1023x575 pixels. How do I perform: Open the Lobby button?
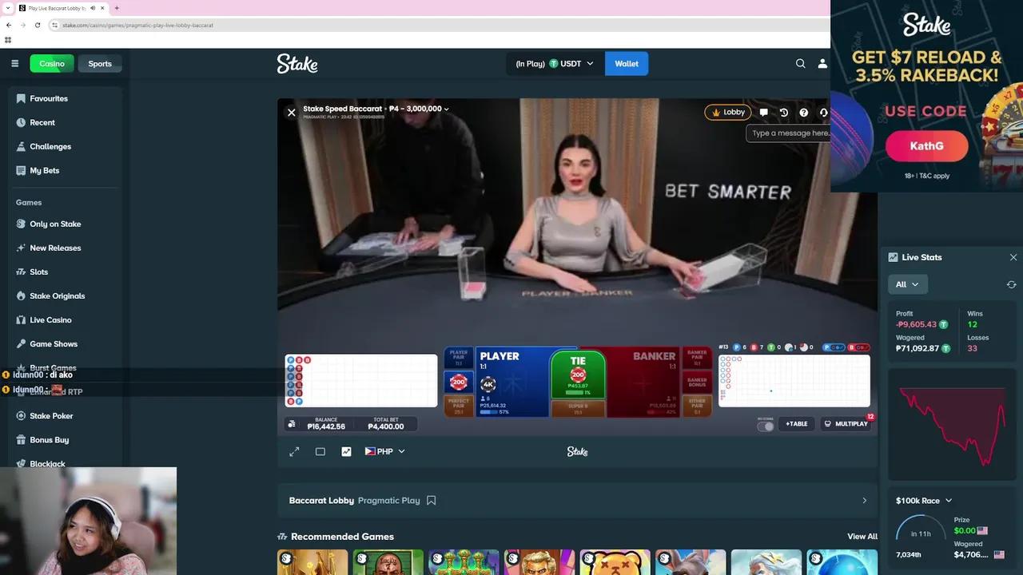click(x=726, y=112)
